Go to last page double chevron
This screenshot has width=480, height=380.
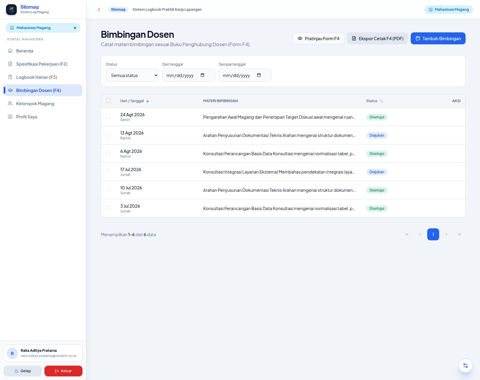[460, 234]
